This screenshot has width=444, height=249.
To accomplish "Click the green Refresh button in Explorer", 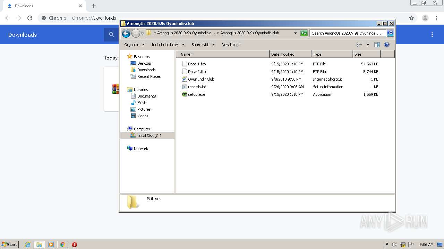I will (x=304, y=33).
